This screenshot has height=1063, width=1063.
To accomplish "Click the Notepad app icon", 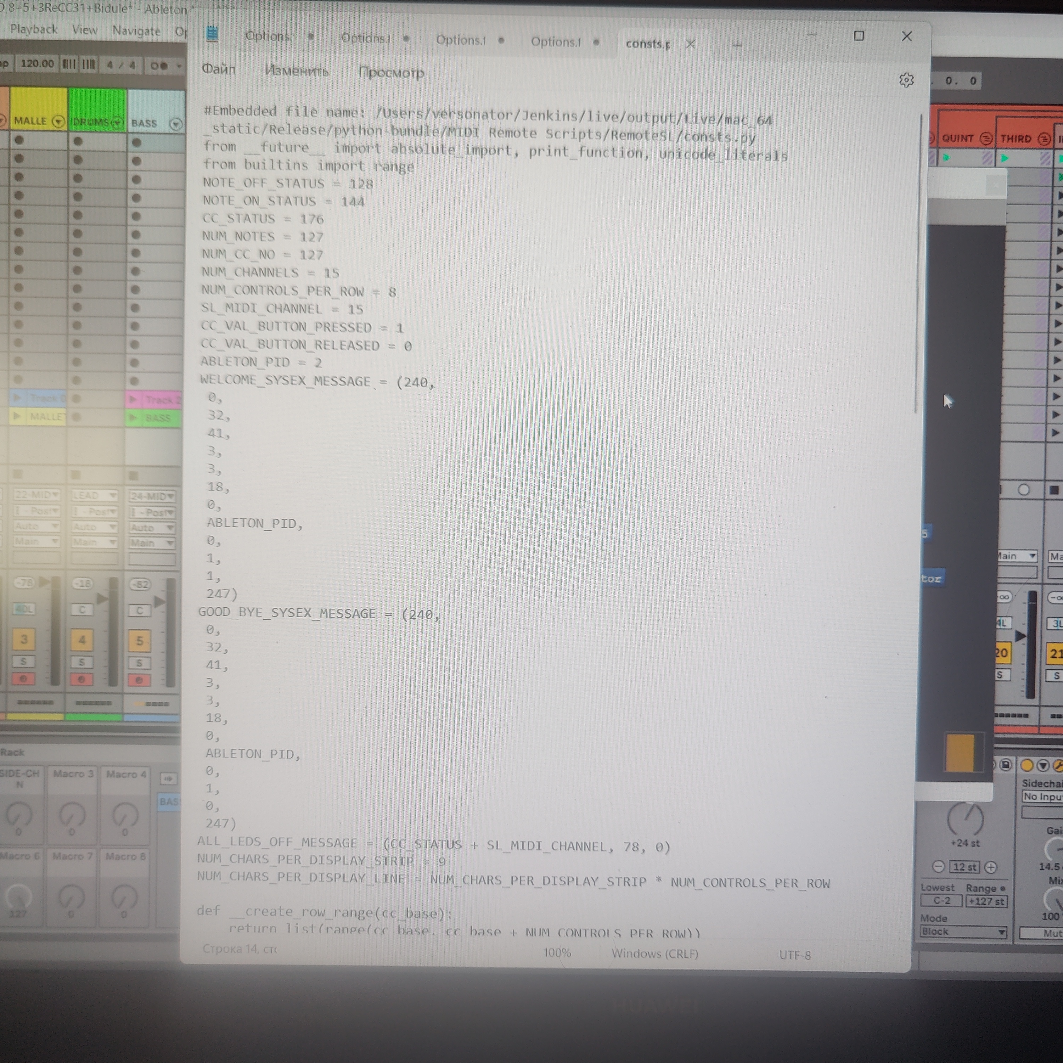I will [x=212, y=34].
